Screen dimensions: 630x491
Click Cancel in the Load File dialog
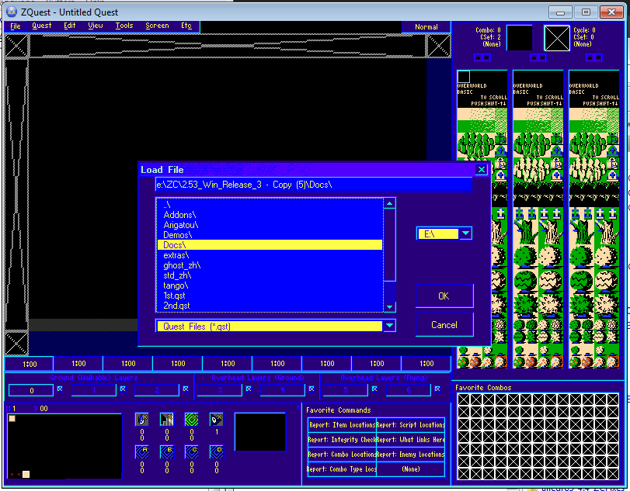pyautogui.click(x=444, y=325)
